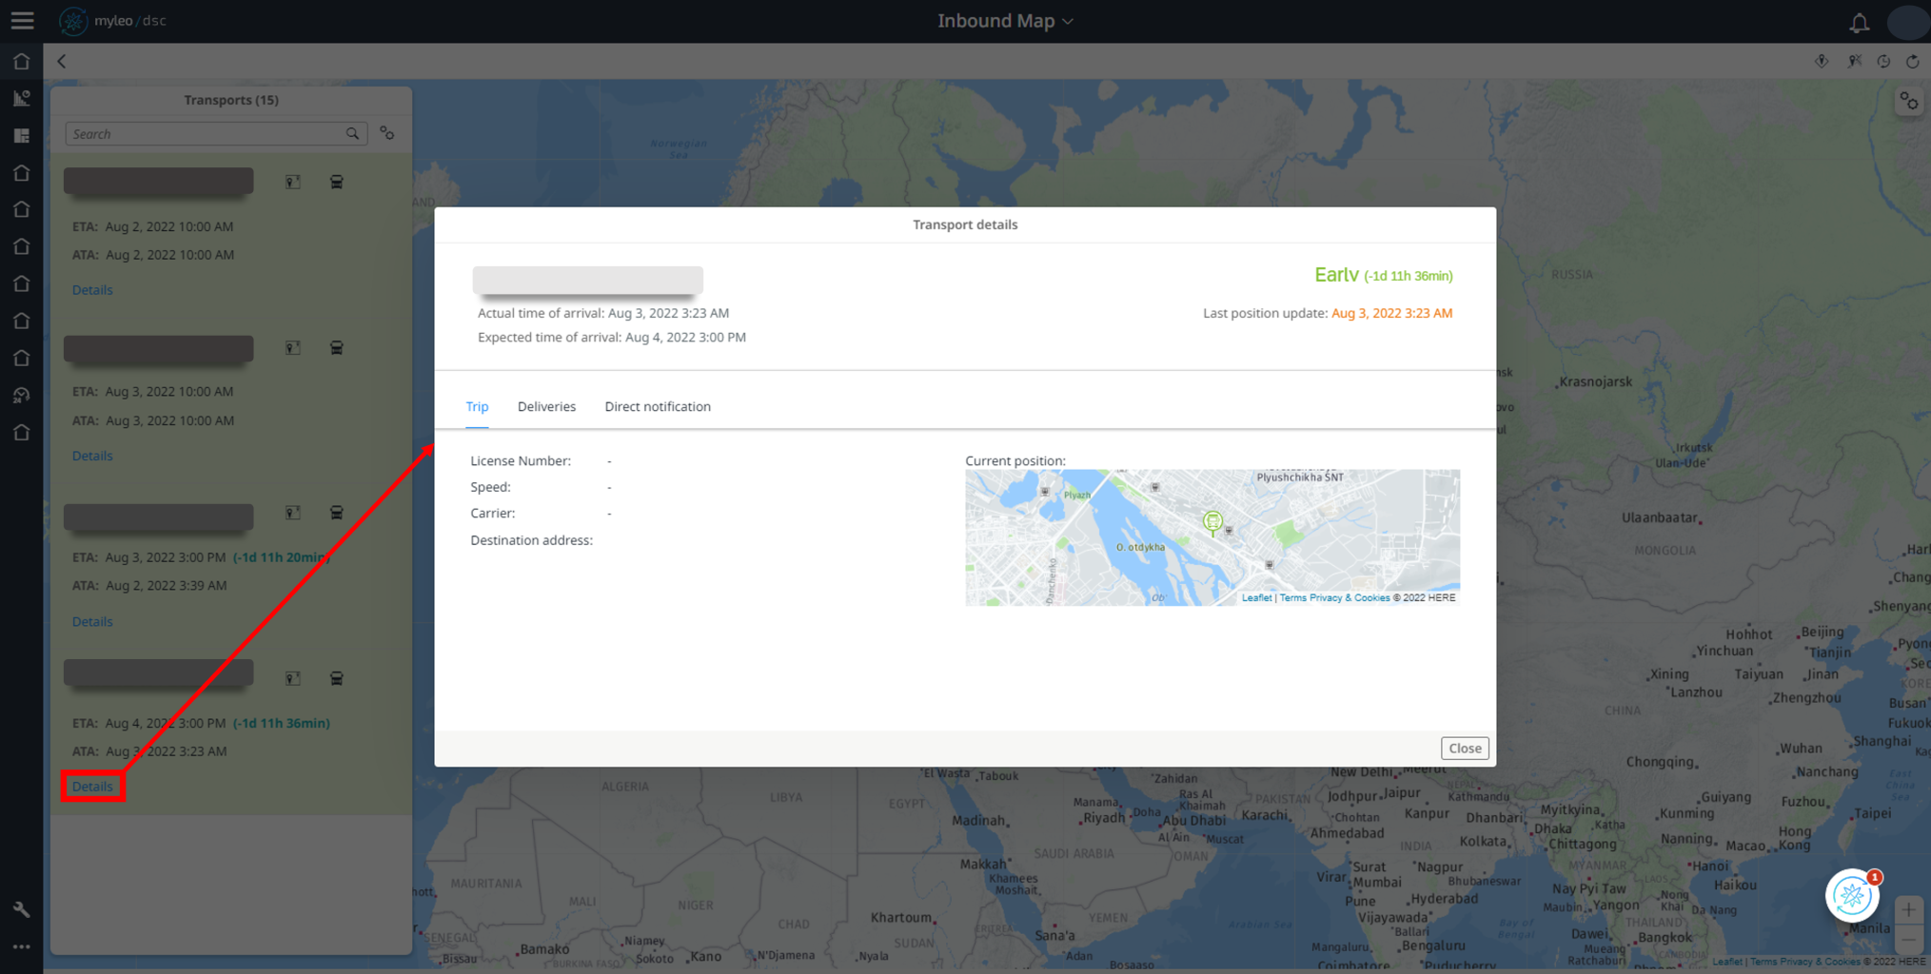Open the dashboard tiles sidebar icon
The width and height of the screenshot is (1931, 974).
[21, 135]
